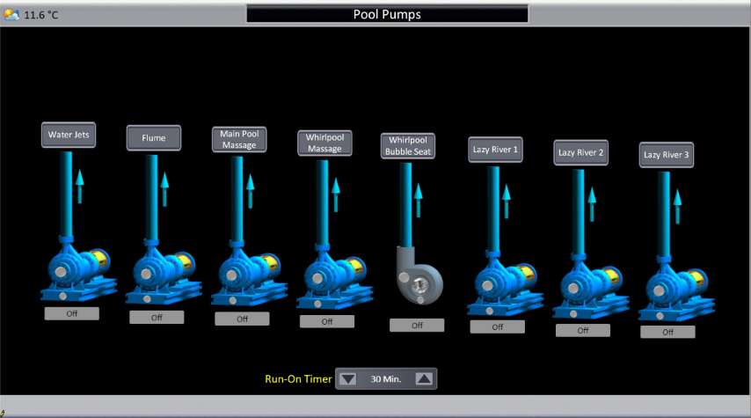Click the Lazy River 3 label button
The width and height of the screenshot is (751, 418).
click(667, 155)
